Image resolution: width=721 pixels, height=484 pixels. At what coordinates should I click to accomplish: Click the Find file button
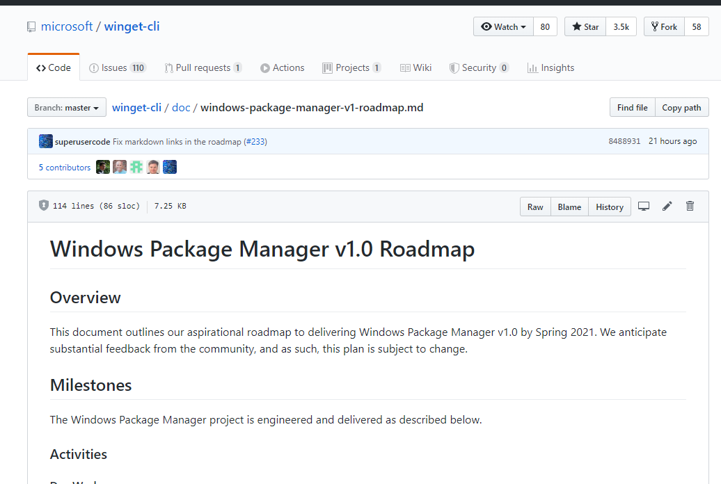[632, 108]
